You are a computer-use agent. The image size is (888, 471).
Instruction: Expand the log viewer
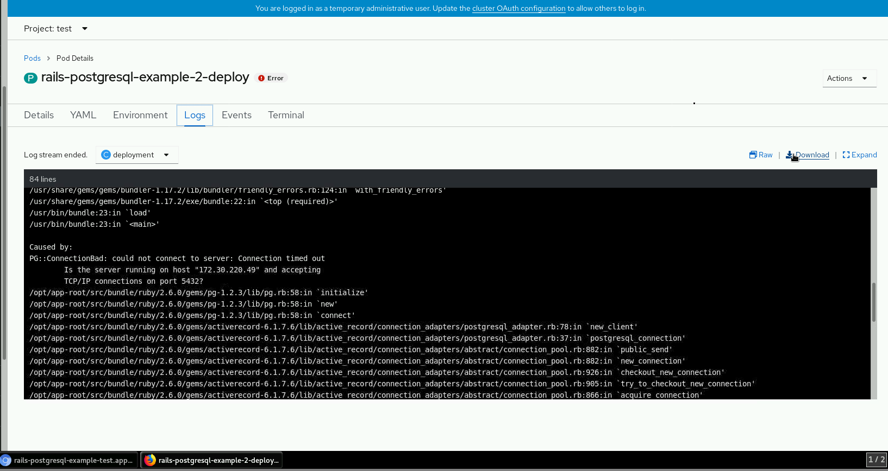tap(860, 155)
